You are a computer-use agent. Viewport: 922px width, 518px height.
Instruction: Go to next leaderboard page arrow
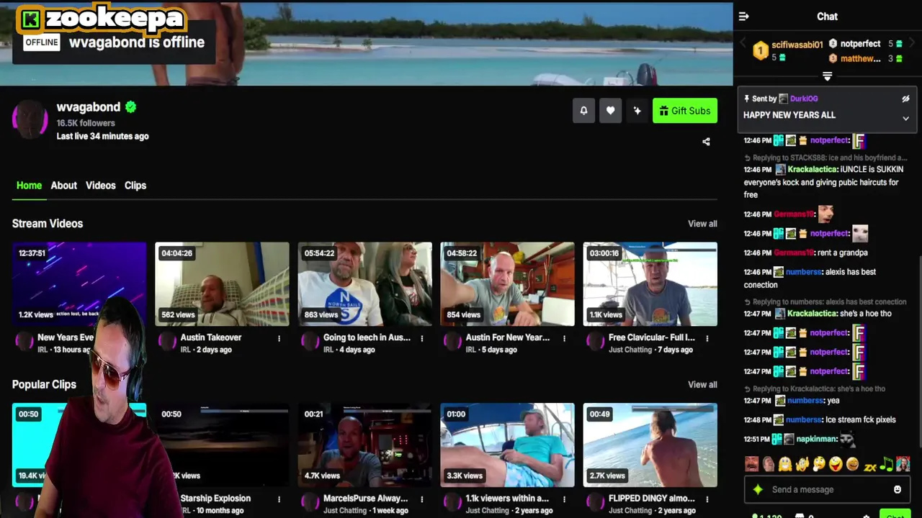(912, 43)
